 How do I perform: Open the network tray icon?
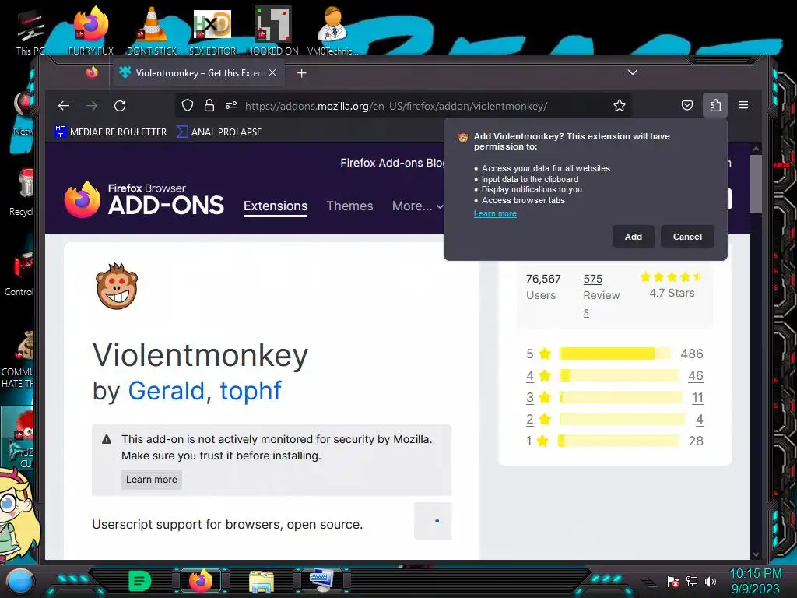(692, 581)
